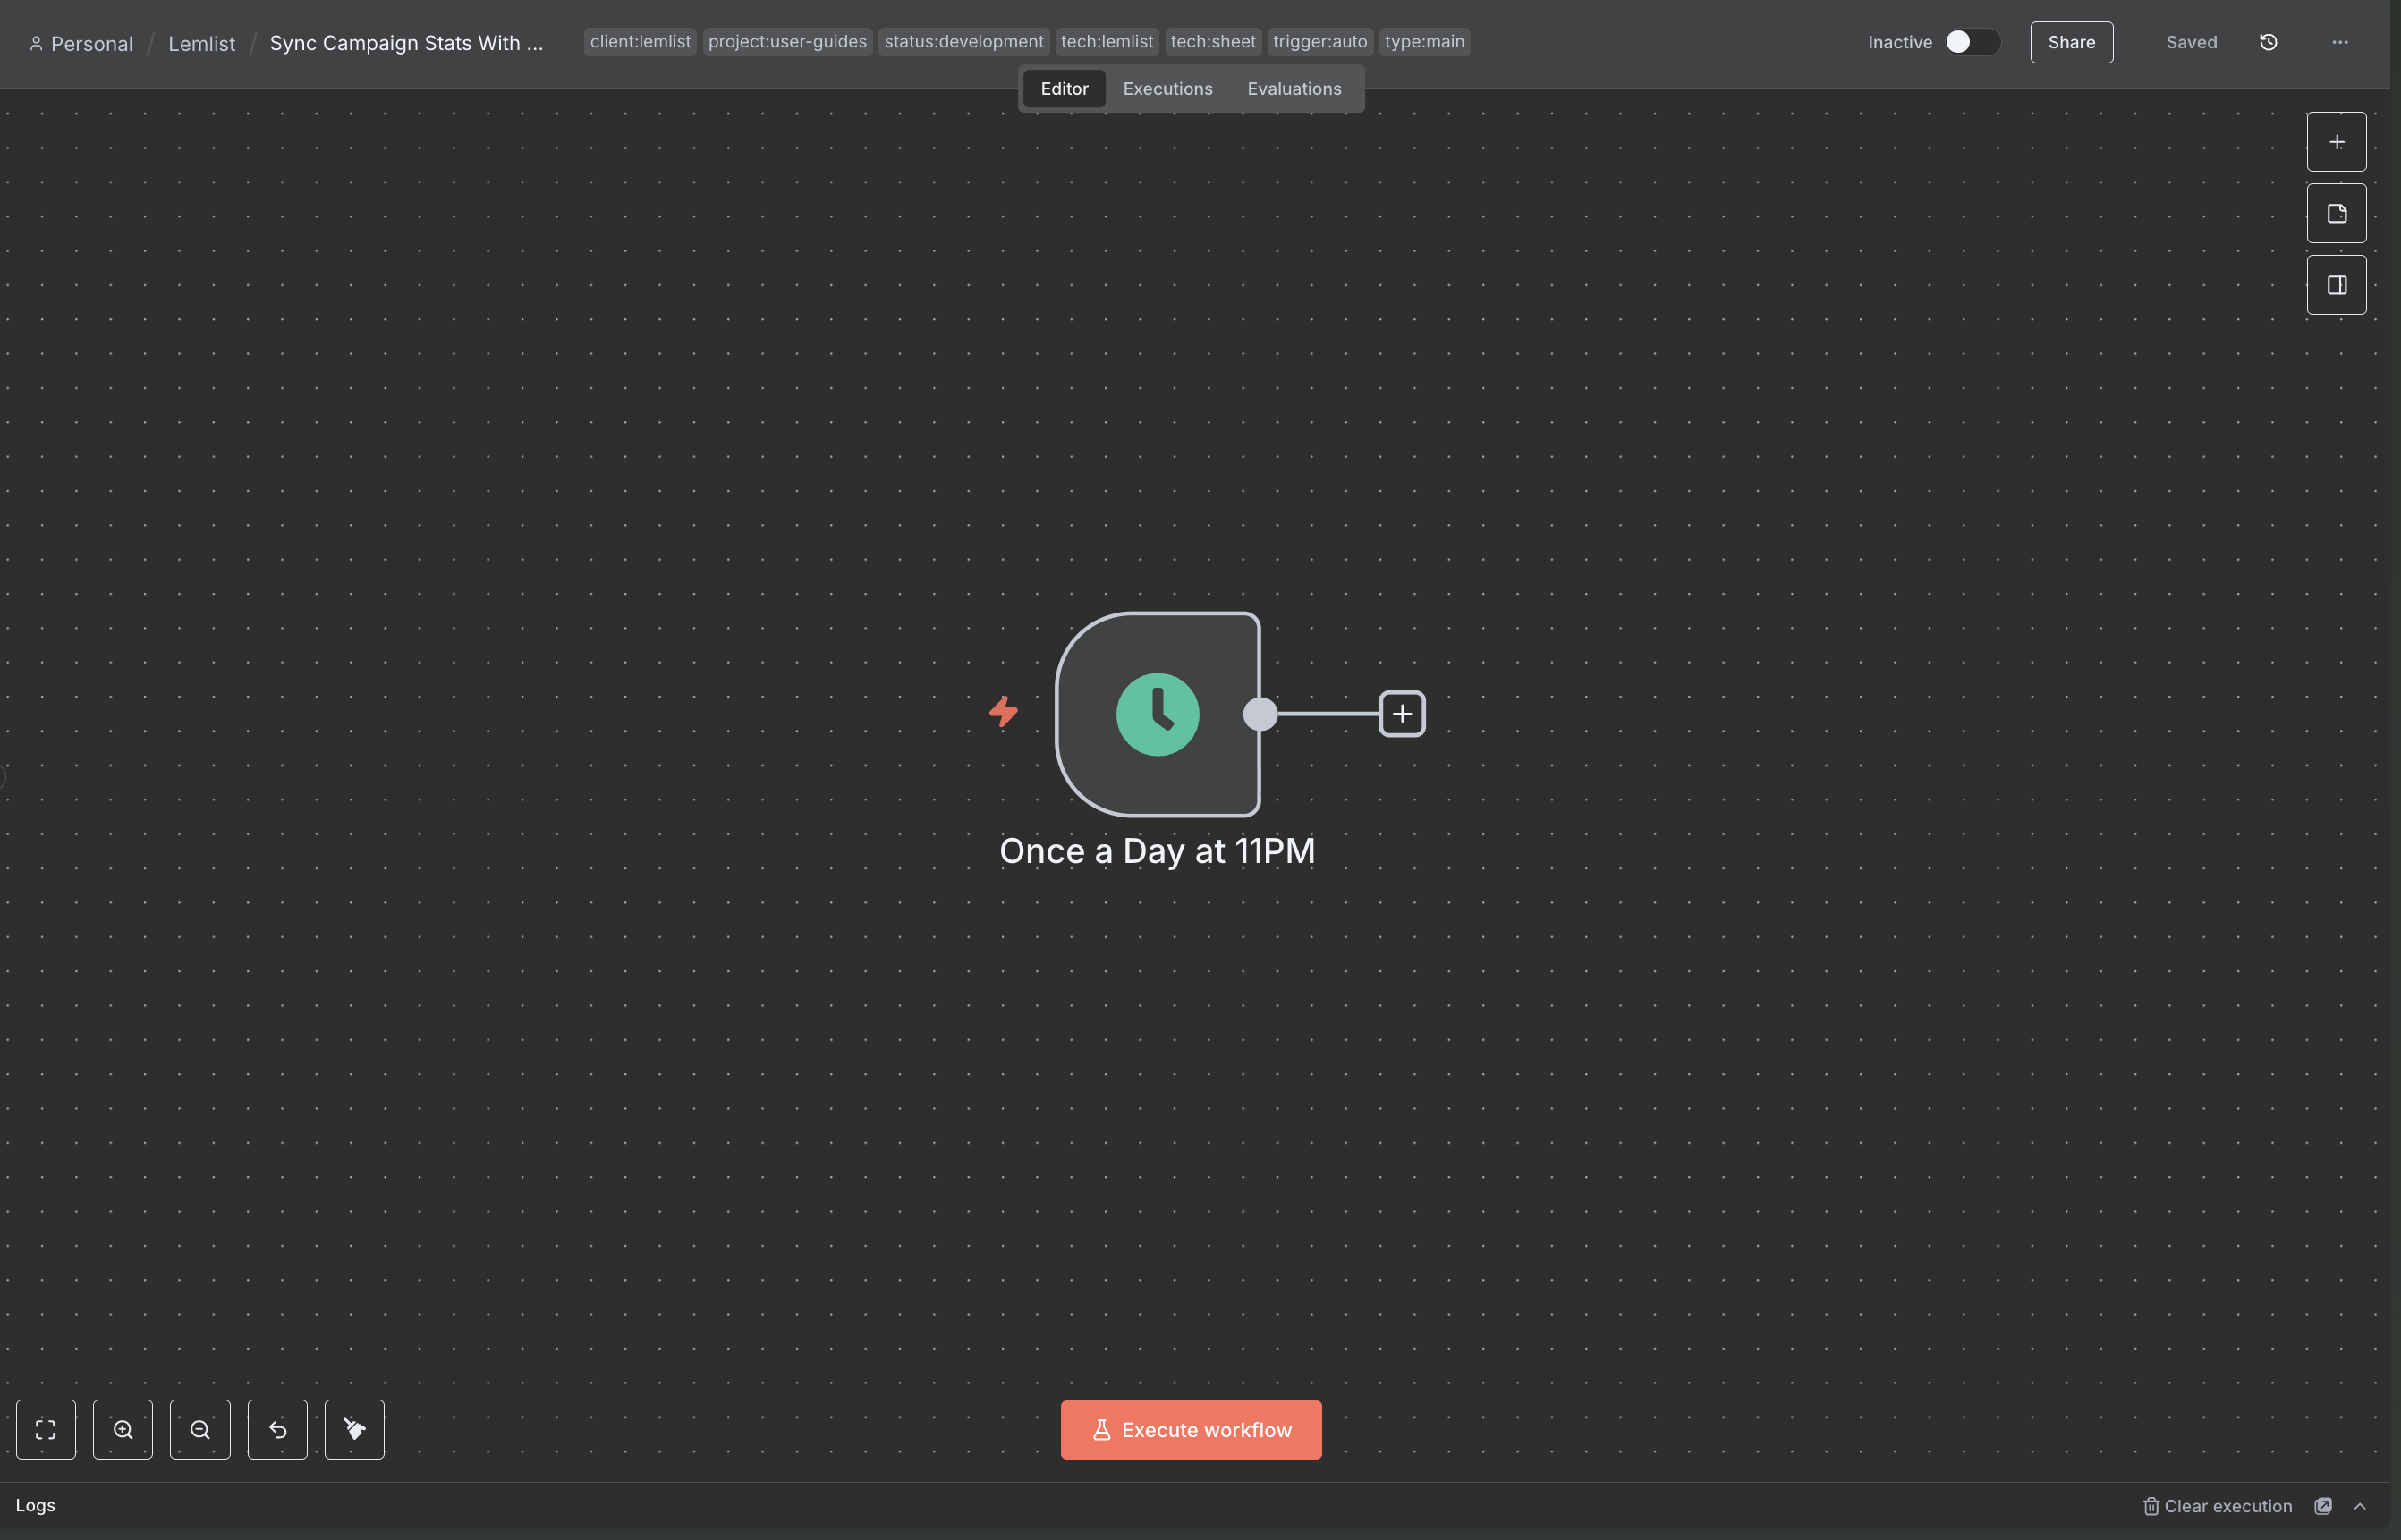Toggle the logs panel with the split-pane icon
2401x1540 pixels.
(2336, 285)
